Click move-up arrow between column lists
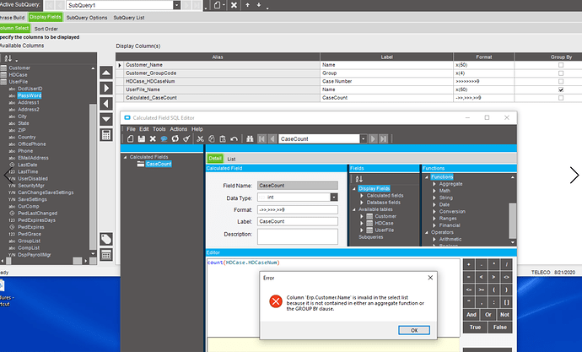 (x=106, y=73)
